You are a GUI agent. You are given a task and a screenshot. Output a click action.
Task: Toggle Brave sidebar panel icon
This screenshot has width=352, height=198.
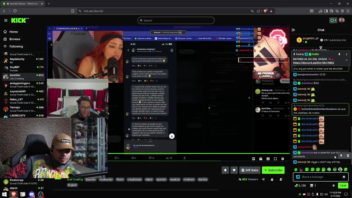pos(326,11)
